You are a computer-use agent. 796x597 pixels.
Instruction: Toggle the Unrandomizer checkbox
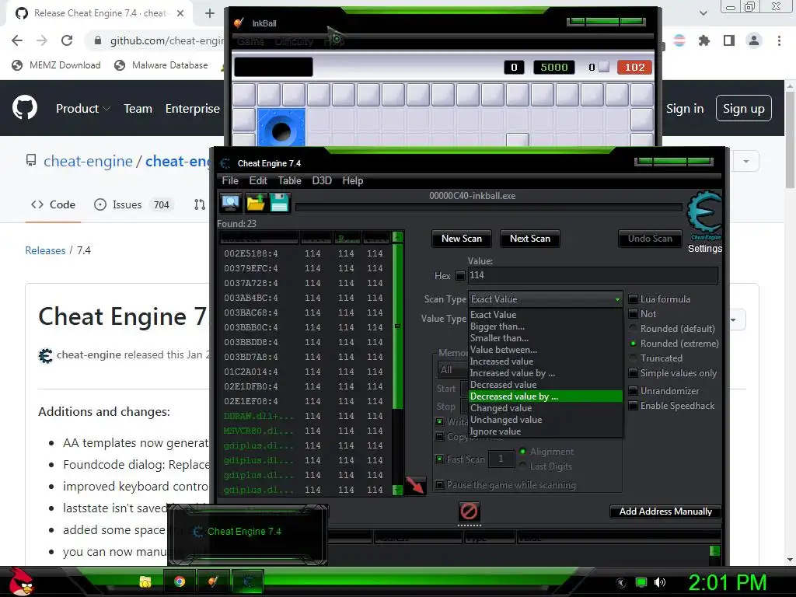click(x=633, y=391)
